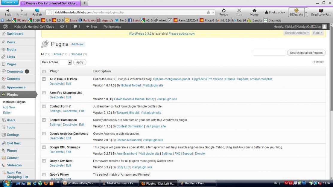Screen dimensions: 333x187
Task: Click the Reload page icon
Action: pos(223,10)
